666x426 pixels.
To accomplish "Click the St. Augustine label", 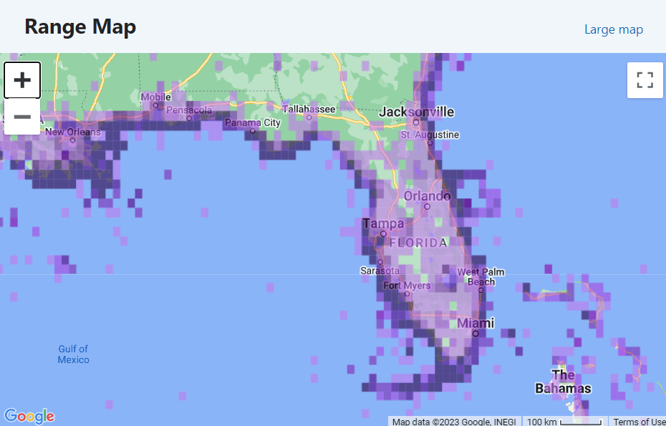I will pos(430,135).
